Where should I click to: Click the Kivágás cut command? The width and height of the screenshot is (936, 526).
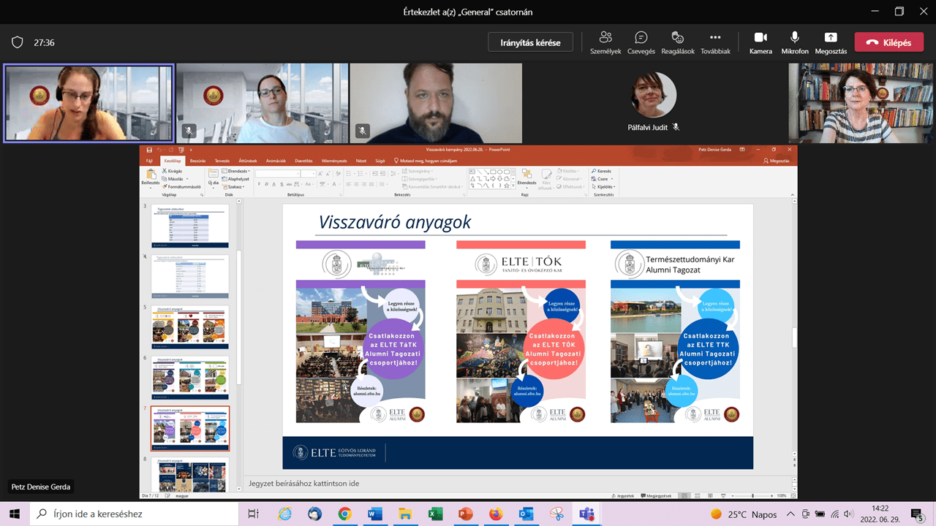point(172,171)
